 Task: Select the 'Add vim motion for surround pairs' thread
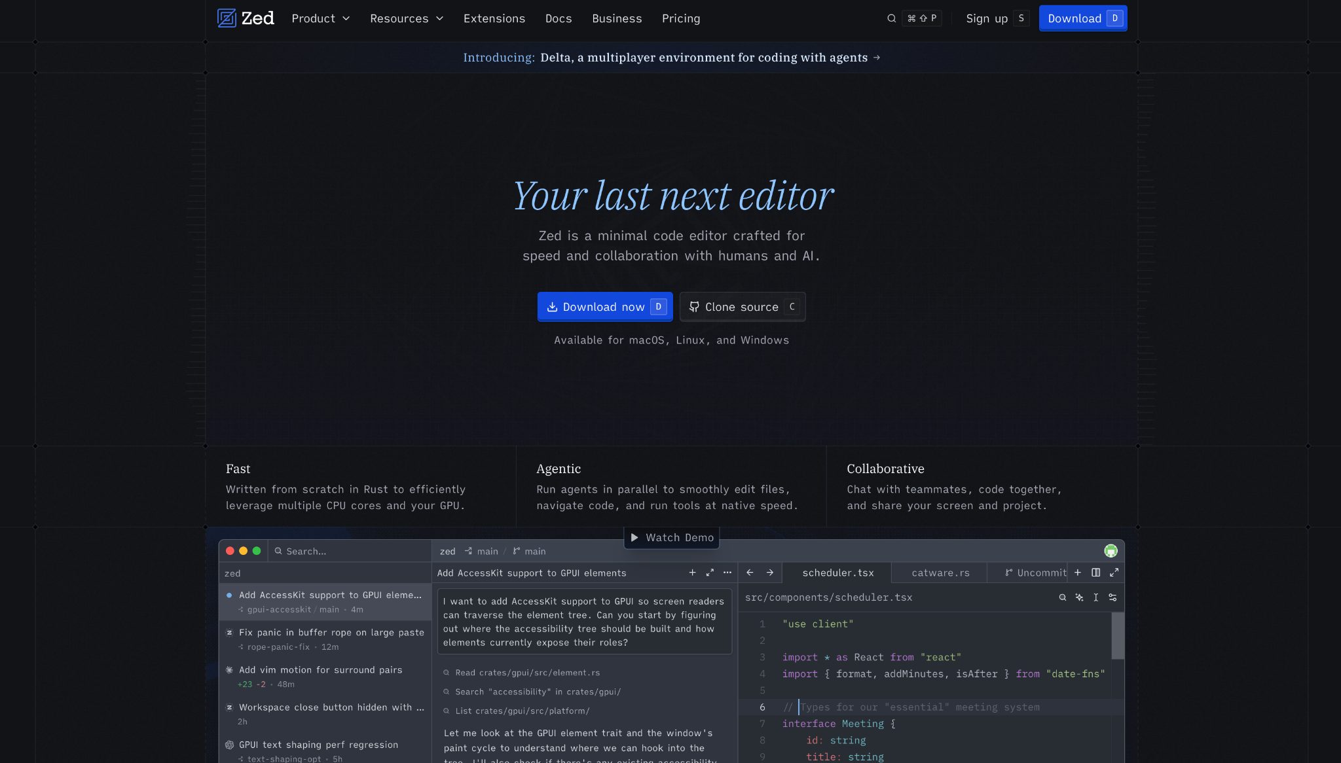click(x=325, y=677)
